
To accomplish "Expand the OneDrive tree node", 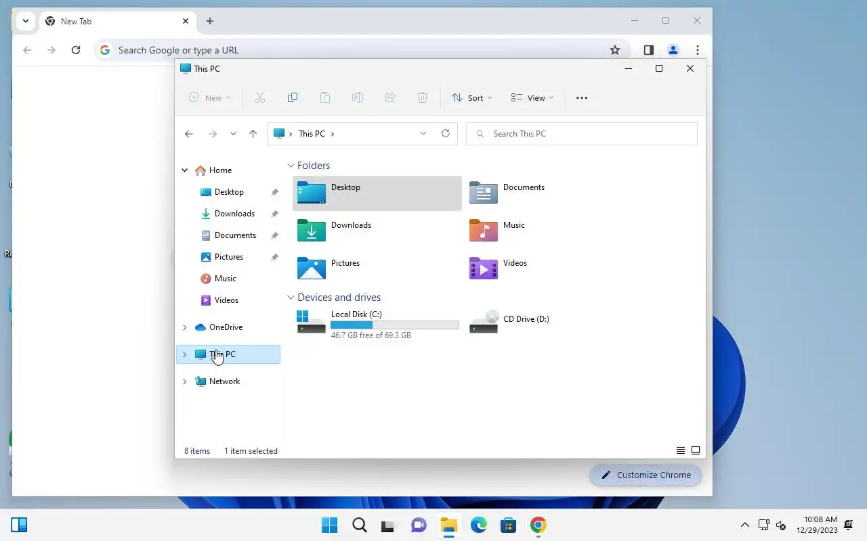I will click(x=184, y=327).
